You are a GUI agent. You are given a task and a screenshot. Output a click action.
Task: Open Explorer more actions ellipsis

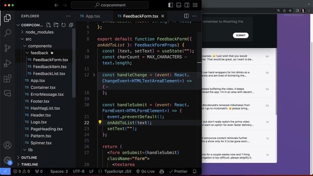coord(68,16)
